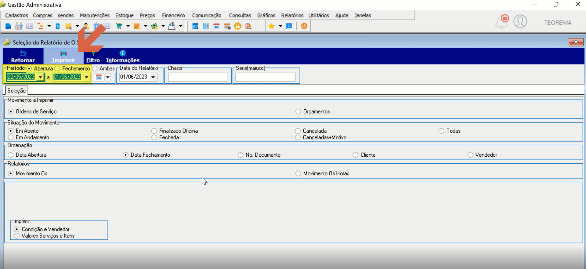Click the Chassi input field
Image resolution: width=586 pixels, height=269 pixels.
point(198,77)
